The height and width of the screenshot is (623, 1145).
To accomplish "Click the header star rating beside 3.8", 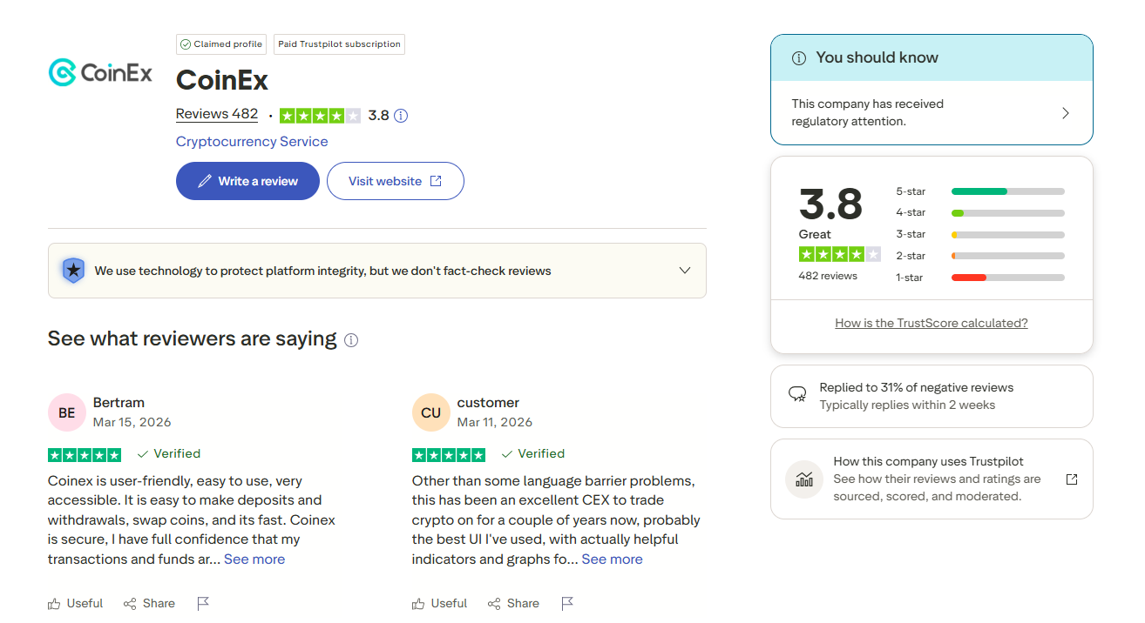I will click(x=320, y=115).
